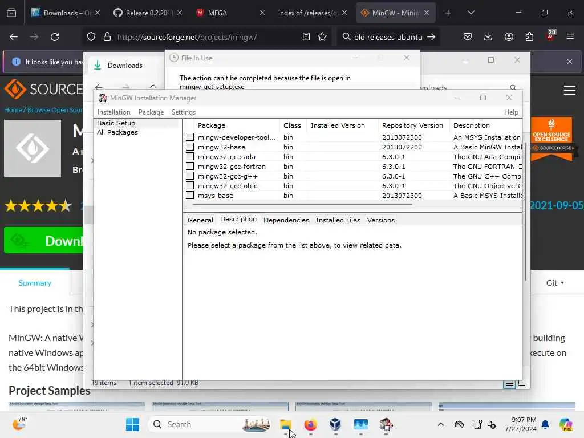Select the mingw32-gcc-fortran checkbox
Image resolution: width=584 pixels, height=438 pixels.
(190, 166)
